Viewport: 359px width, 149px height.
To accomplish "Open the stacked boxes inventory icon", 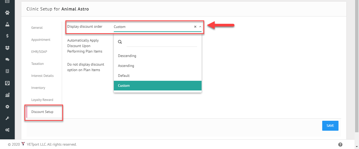I will pyautogui.click(x=7, y=48).
